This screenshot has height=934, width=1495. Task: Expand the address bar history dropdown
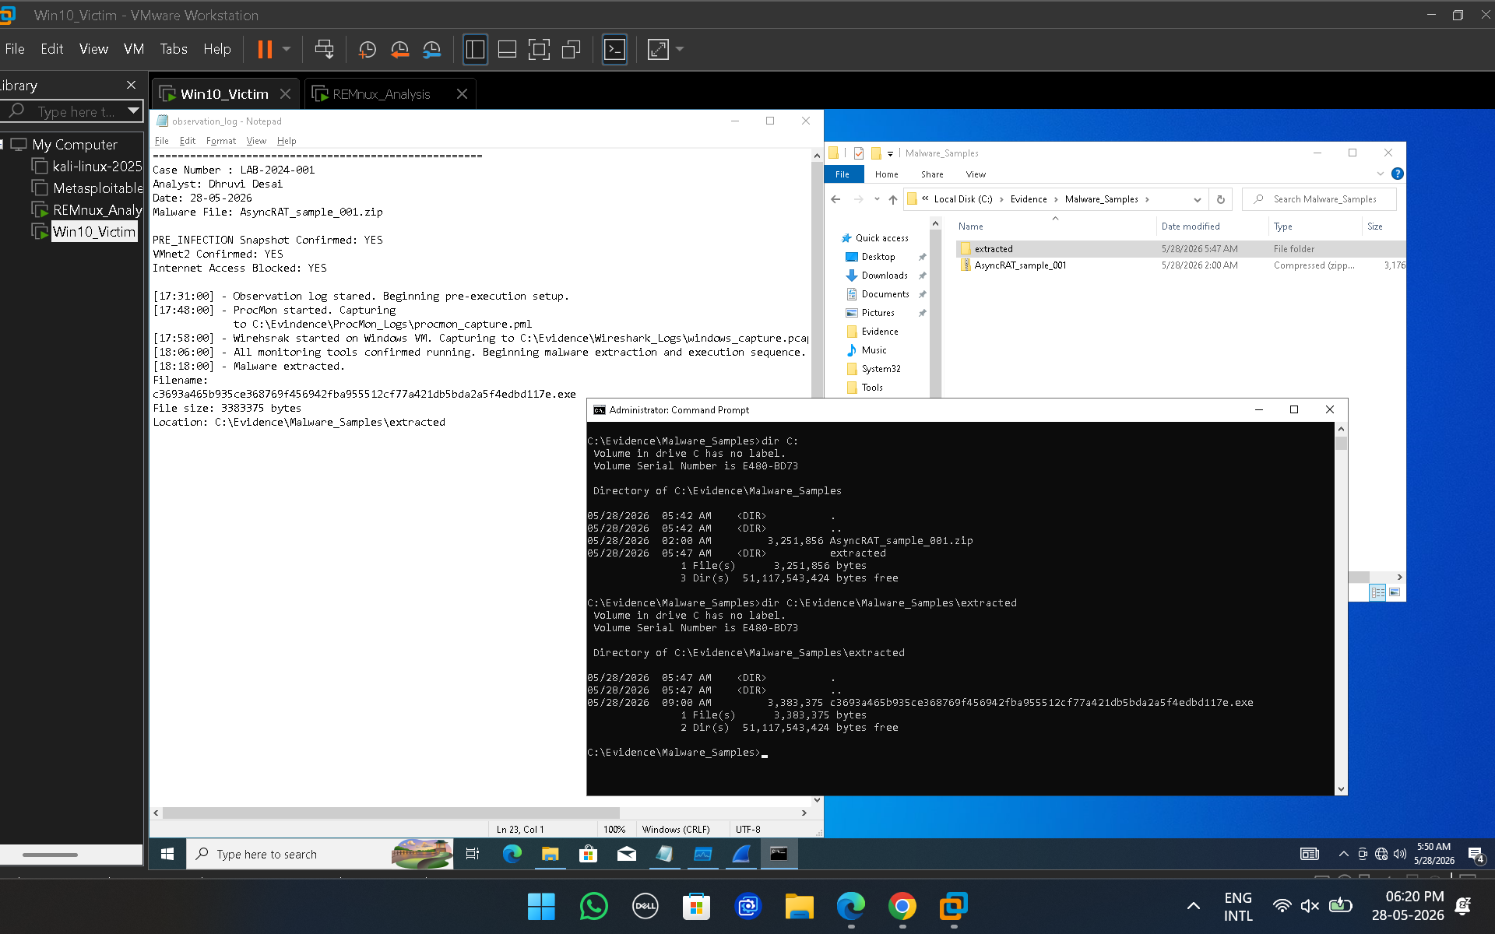click(x=1197, y=199)
